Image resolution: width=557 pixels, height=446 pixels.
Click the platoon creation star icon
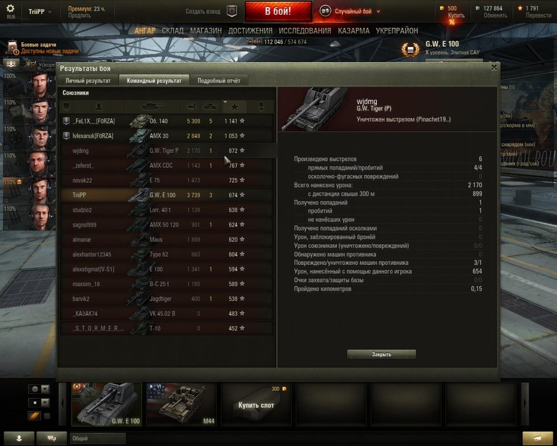(232, 12)
